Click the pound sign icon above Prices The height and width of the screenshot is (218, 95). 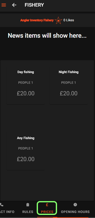coord(47,205)
